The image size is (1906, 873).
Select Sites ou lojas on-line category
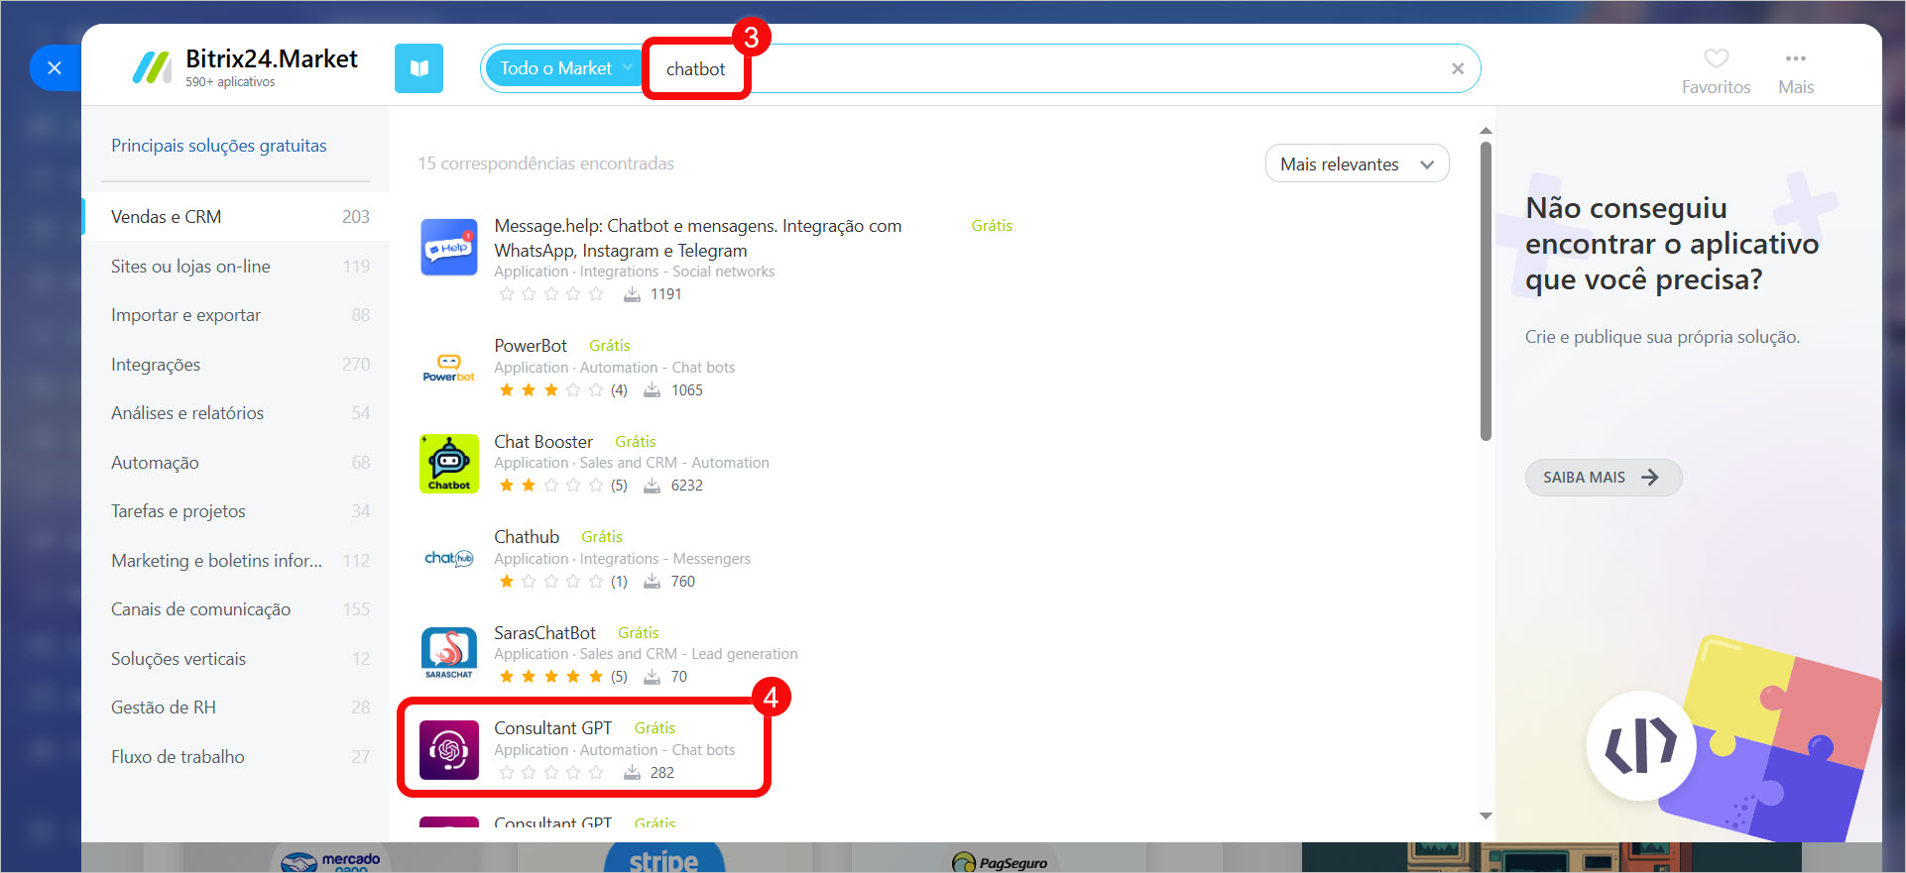237,267
